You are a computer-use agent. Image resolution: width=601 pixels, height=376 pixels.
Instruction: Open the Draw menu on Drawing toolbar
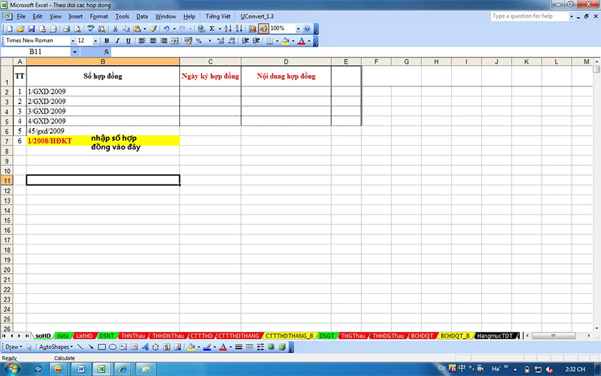(14, 347)
